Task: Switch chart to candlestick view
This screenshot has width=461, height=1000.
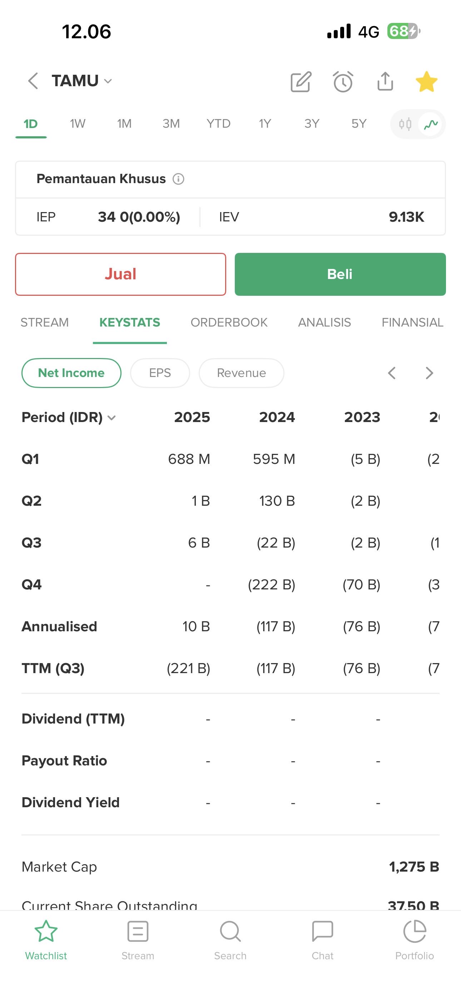Action: pos(405,124)
